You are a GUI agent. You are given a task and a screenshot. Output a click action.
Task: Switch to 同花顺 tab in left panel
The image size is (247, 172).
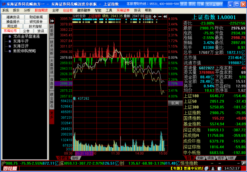(12, 26)
